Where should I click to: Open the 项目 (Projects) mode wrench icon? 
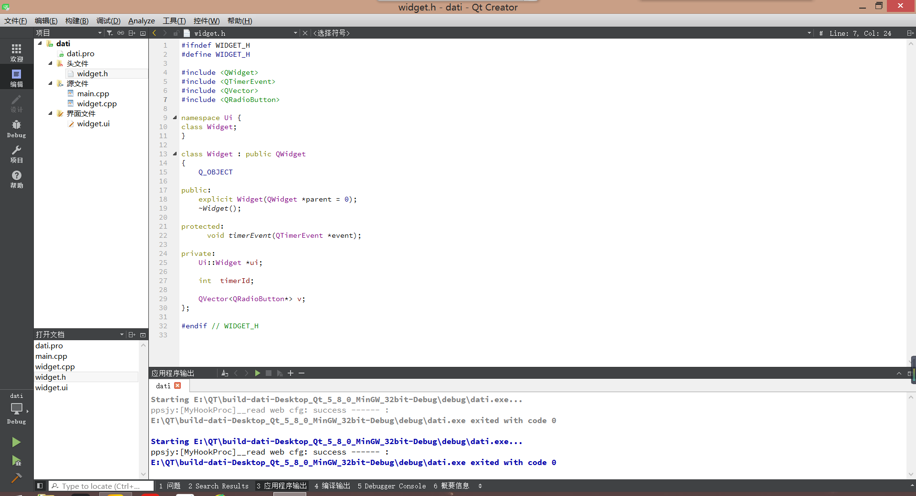pos(17,154)
